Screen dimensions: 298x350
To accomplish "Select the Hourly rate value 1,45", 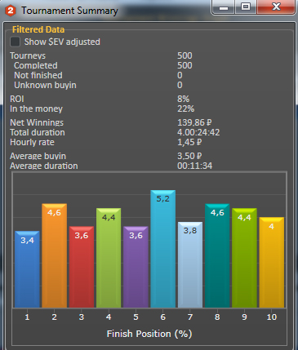I will [189, 142].
